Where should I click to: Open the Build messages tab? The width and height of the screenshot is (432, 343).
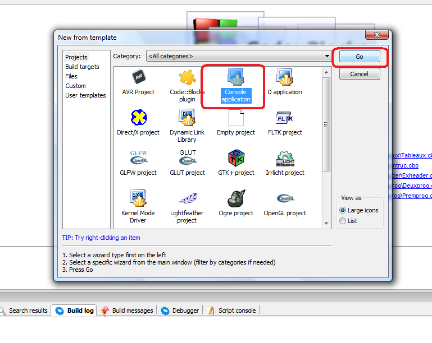[x=128, y=310]
